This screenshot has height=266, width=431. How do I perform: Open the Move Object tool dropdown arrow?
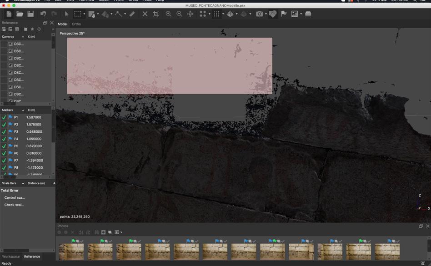click(x=111, y=14)
